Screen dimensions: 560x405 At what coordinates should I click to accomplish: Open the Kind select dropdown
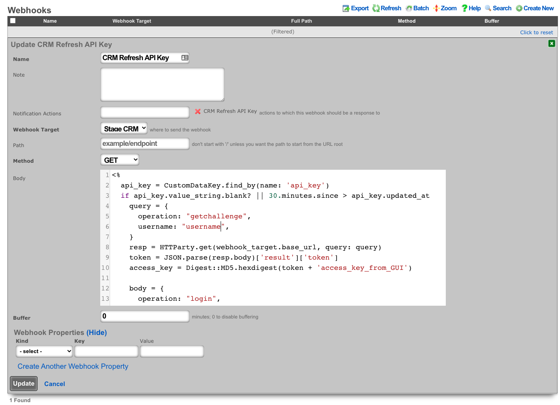pyautogui.click(x=45, y=351)
